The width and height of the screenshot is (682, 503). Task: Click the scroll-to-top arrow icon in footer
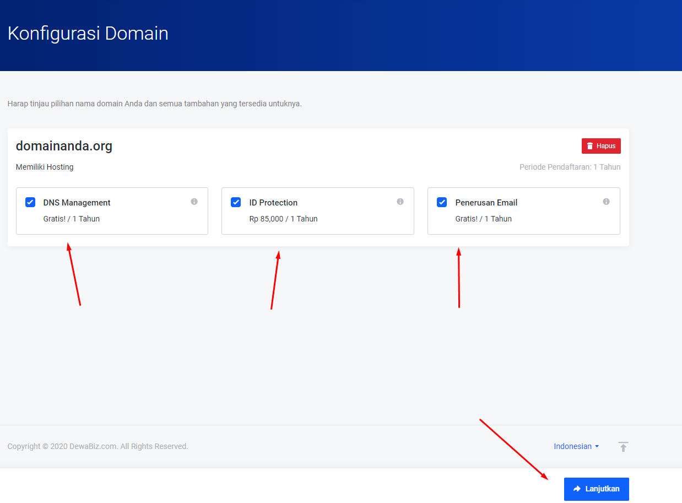pos(623,447)
